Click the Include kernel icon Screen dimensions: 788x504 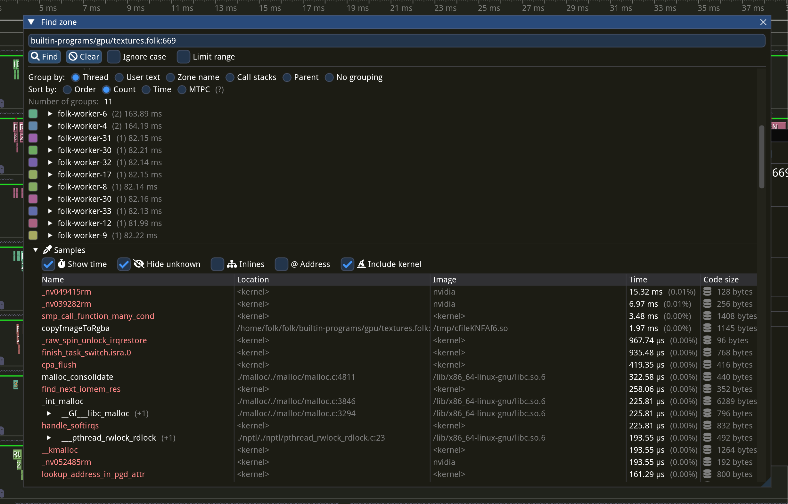pos(361,264)
